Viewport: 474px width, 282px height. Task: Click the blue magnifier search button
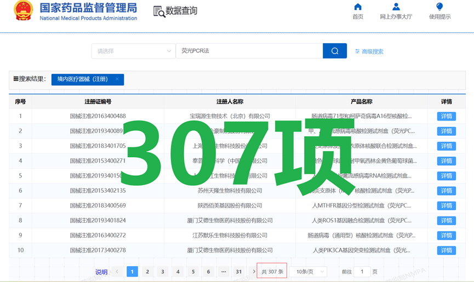335,51
